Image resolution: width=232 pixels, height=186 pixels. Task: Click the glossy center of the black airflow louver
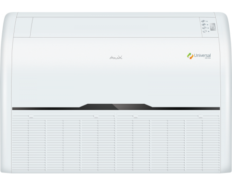pos(116,107)
